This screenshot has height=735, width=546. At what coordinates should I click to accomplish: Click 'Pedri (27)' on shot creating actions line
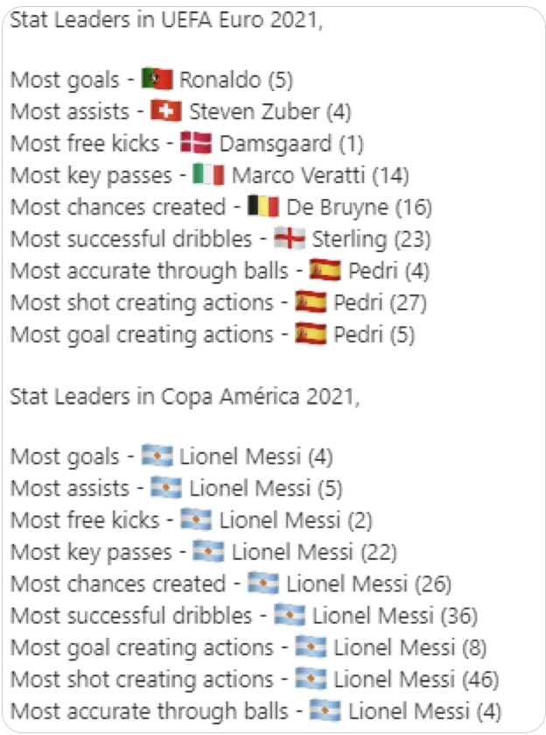380,303
